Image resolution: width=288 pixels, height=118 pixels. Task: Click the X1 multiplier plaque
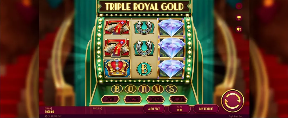click(110, 99)
